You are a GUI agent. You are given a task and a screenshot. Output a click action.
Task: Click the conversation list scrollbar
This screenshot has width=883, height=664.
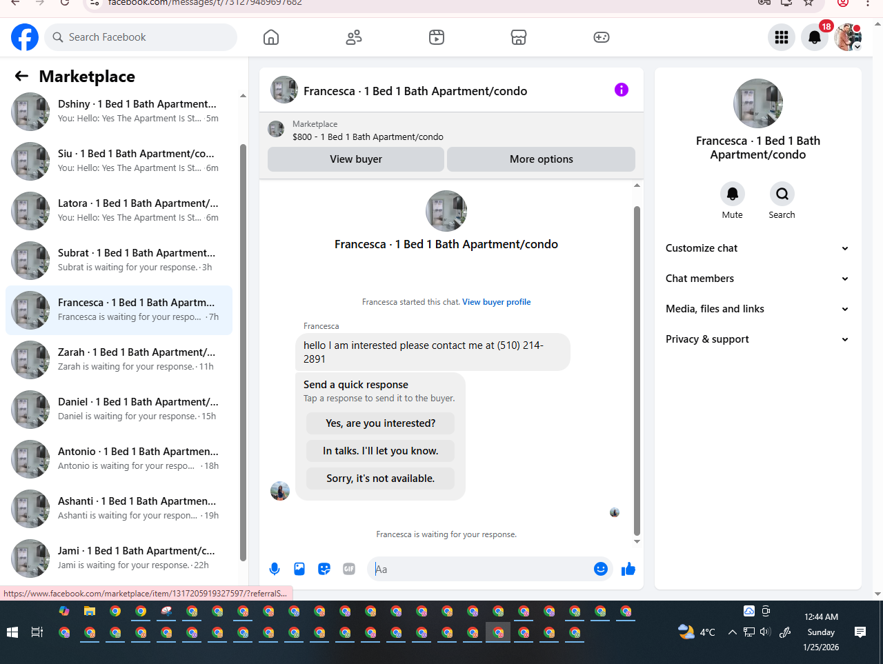coord(243,352)
